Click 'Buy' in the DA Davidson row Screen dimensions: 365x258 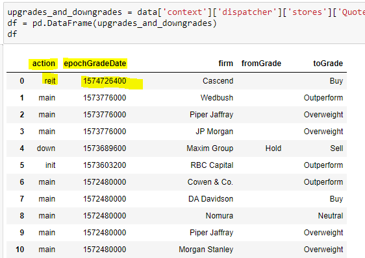(x=336, y=199)
